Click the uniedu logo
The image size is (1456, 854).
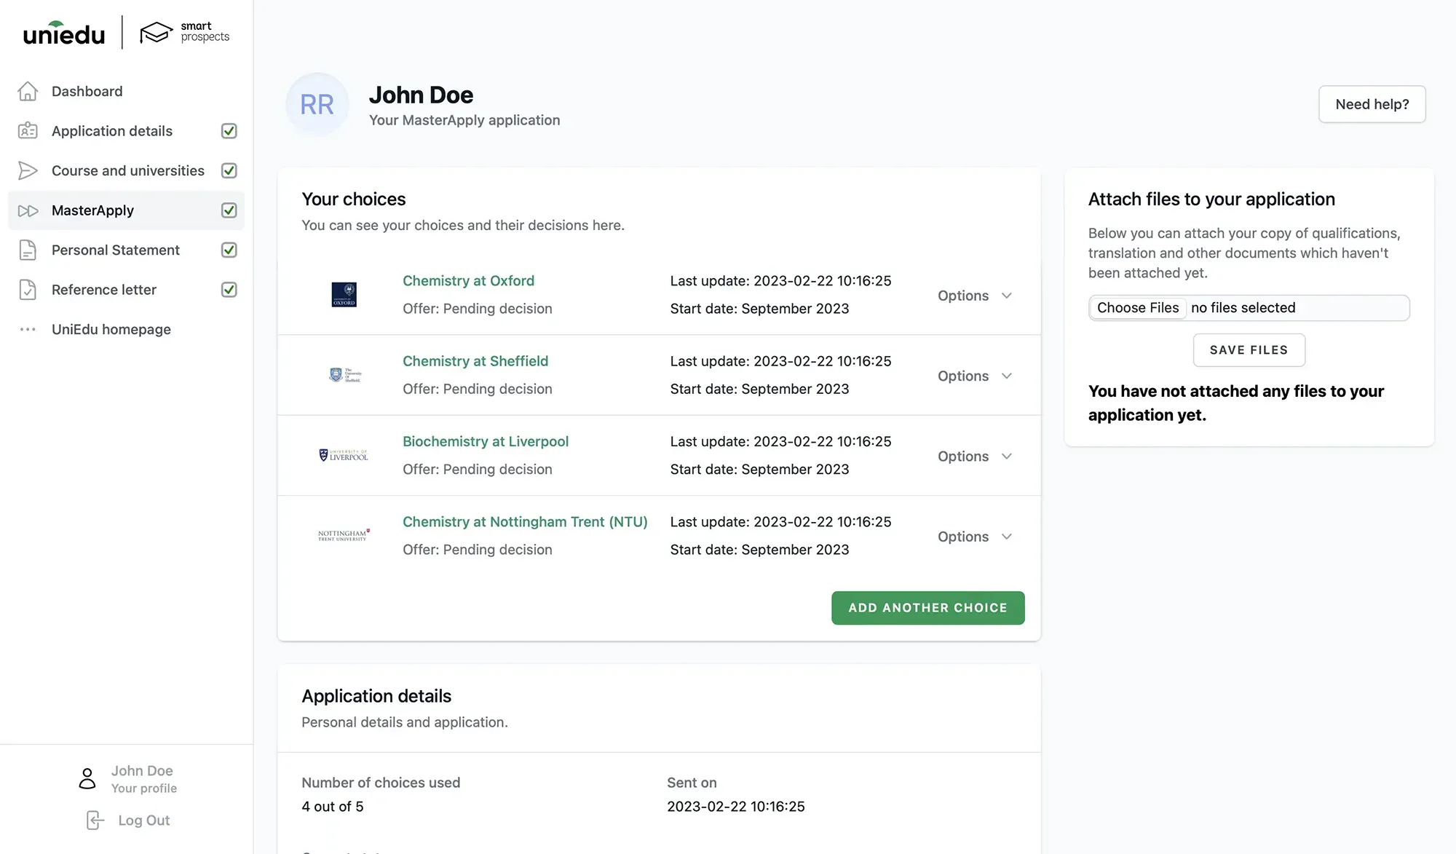[64, 33]
